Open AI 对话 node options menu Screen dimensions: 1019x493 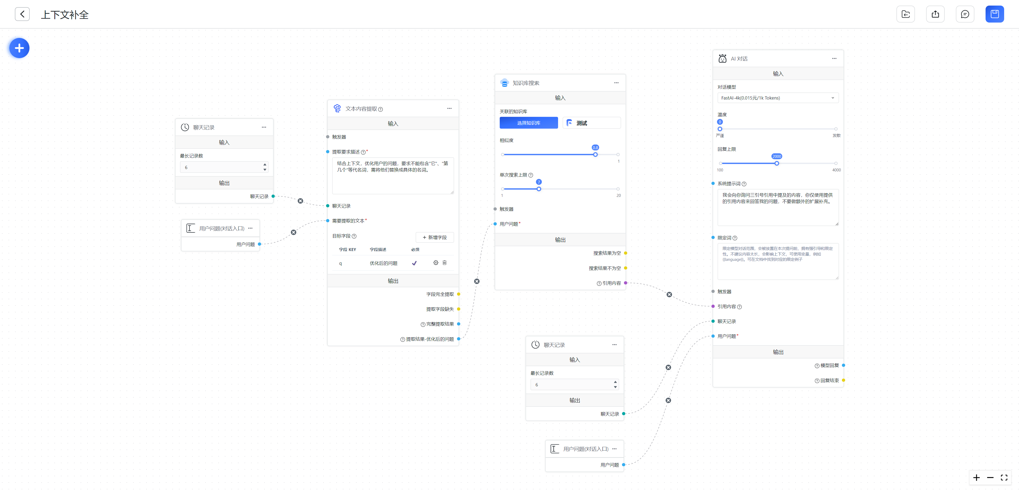pyautogui.click(x=834, y=59)
